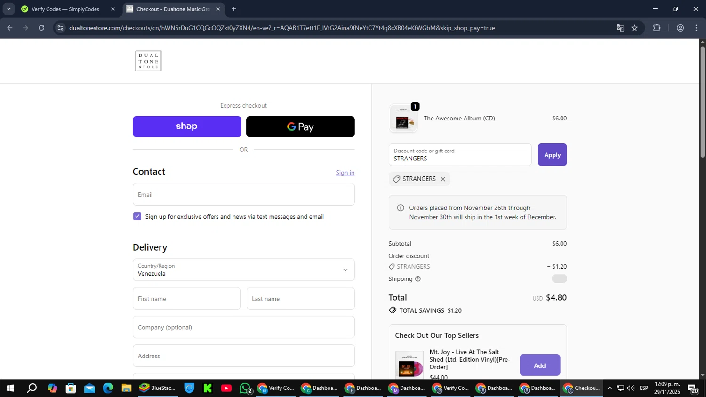
Task: Open Windows Search from the taskbar
Action: point(32,388)
